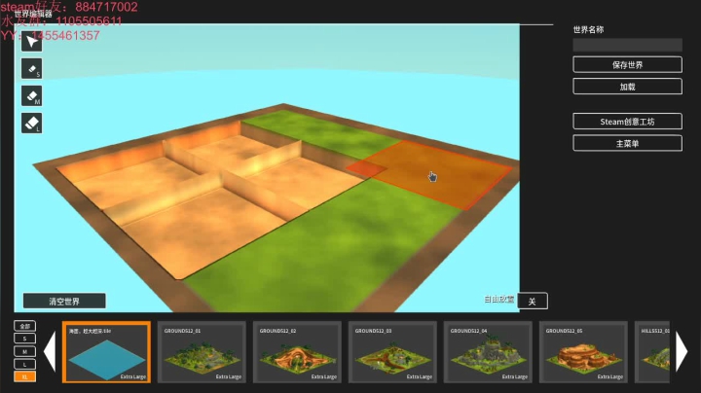Filter tiles by S size
This screenshot has height=393, width=701.
[x=24, y=339]
